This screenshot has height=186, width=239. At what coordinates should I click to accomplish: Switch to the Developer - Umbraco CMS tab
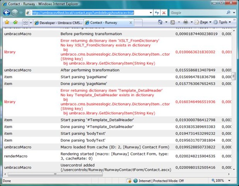tap(58, 23)
